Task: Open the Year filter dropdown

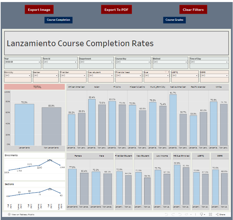Action: click(x=22, y=62)
